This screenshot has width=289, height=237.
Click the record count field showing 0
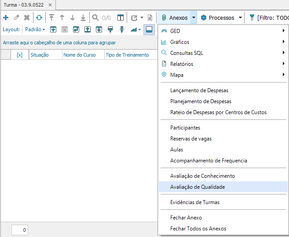[x=20, y=230]
